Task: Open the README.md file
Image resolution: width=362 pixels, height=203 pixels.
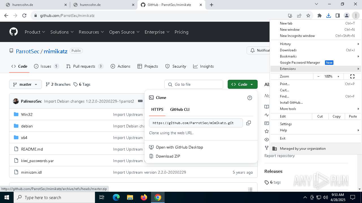Action: tap(32, 149)
